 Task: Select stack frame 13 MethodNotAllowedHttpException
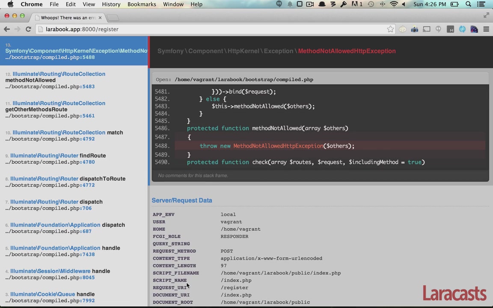pyautogui.click(x=74, y=51)
